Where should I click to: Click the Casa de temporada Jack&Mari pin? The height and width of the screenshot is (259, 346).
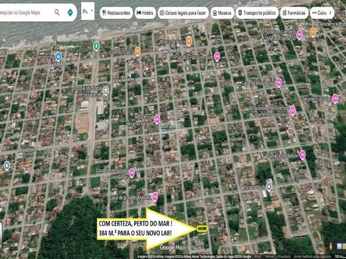(x=132, y=173)
